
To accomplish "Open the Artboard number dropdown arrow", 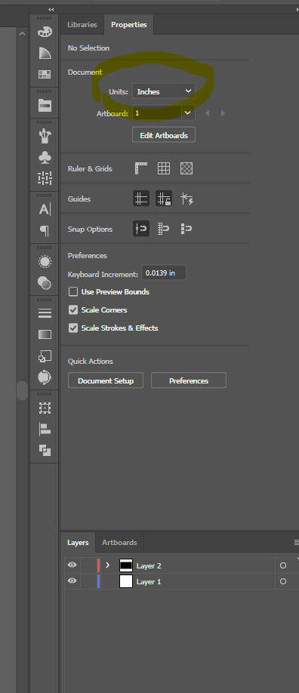I will click(x=188, y=113).
